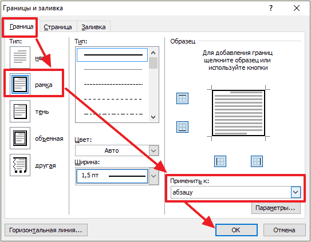Image resolution: width=311 pixels, height=242 pixels.
Task: Open the 'Ширина' 1,5 пт width dropdown
Action: pos(153,176)
